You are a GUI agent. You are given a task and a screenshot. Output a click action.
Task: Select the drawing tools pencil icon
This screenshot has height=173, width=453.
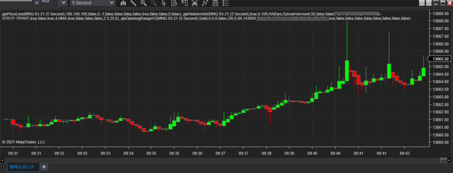coord(133,3)
